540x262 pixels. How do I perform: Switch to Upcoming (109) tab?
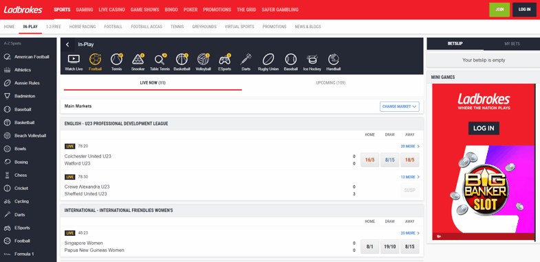point(331,83)
